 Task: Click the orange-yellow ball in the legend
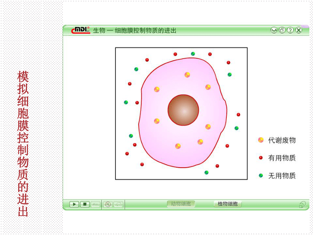coord(261,140)
